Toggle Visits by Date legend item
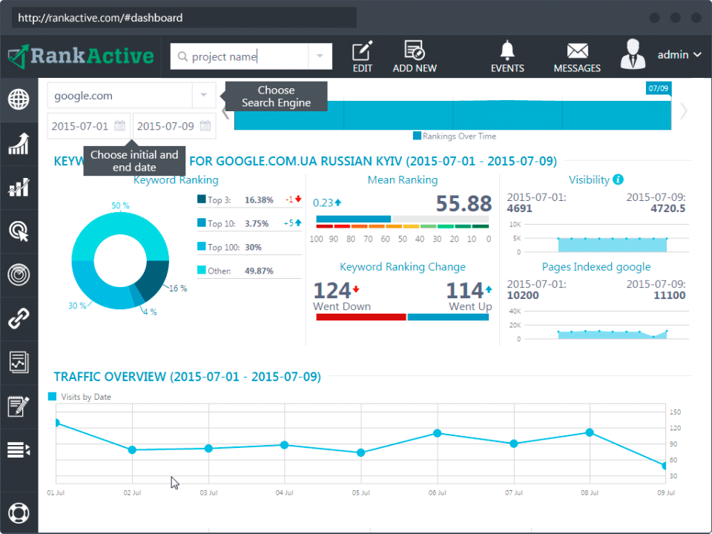 tap(79, 396)
